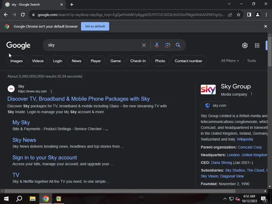Click Sky Group logo thumbnail
Viewport: 272px width, 204px height.
click(208, 90)
